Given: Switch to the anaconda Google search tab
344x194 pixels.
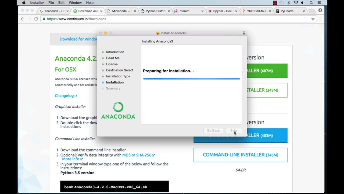Looking at the screenshot, I should [x=55, y=11].
